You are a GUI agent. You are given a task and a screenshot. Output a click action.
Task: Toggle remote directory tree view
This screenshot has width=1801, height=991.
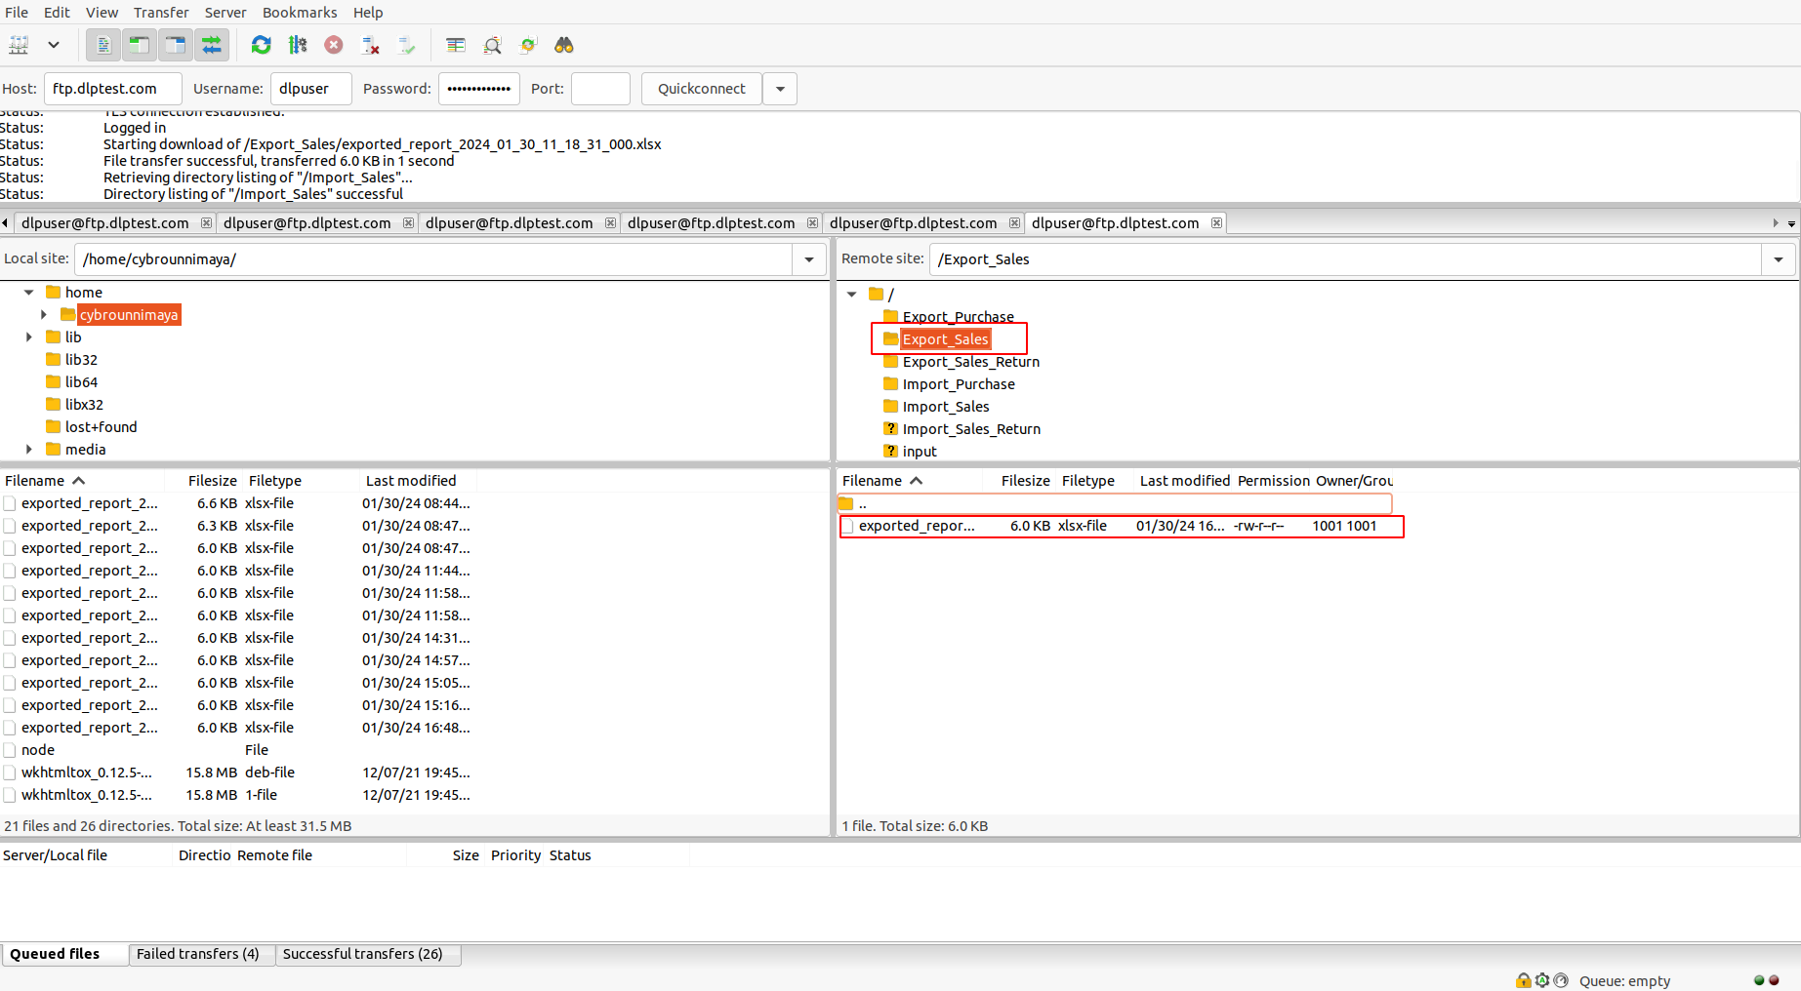pos(176,45)
